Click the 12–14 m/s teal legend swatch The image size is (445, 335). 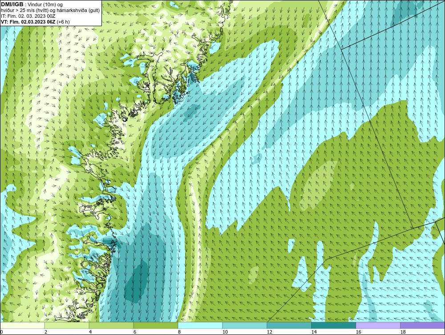pos(289,325)
